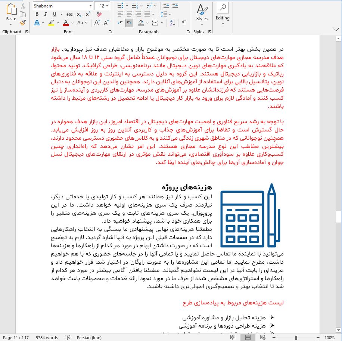
Task: Apply subscript formatting
Action: (x=79, y=14)
